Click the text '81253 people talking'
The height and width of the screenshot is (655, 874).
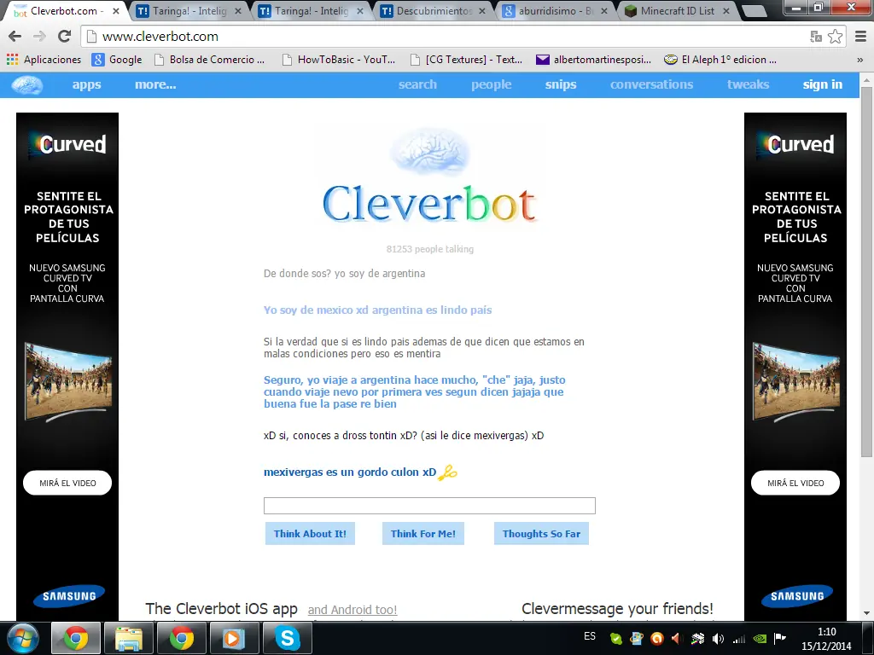pos(430,249)
